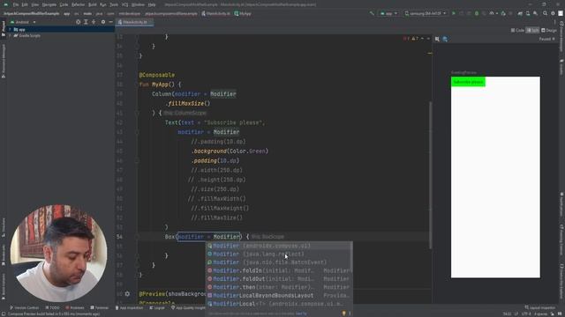Expand Gradle Scripts tree node
565x317 pixels.
(x=11, y=35)
